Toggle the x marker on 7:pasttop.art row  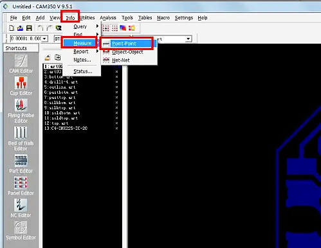116,97
